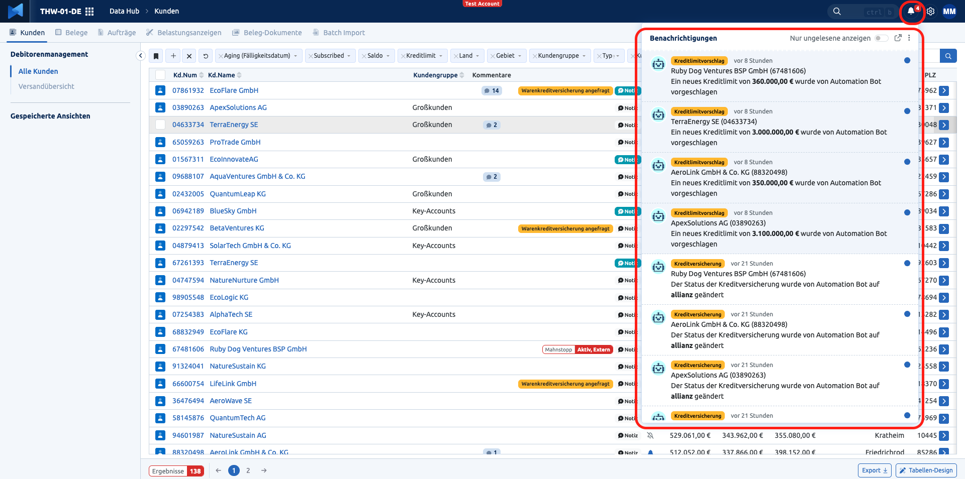The image size is (965, 479).
Task: Select the checkbox for TerraEnergy SE 04633734
Action: pyautogui.click(x=160, y=125)
